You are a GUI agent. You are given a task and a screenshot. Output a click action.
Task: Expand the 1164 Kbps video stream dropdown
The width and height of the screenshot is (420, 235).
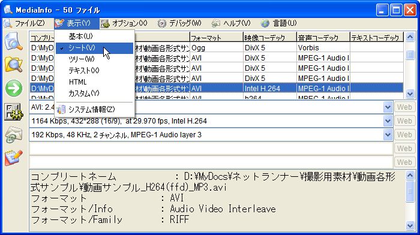coord(388,121)
